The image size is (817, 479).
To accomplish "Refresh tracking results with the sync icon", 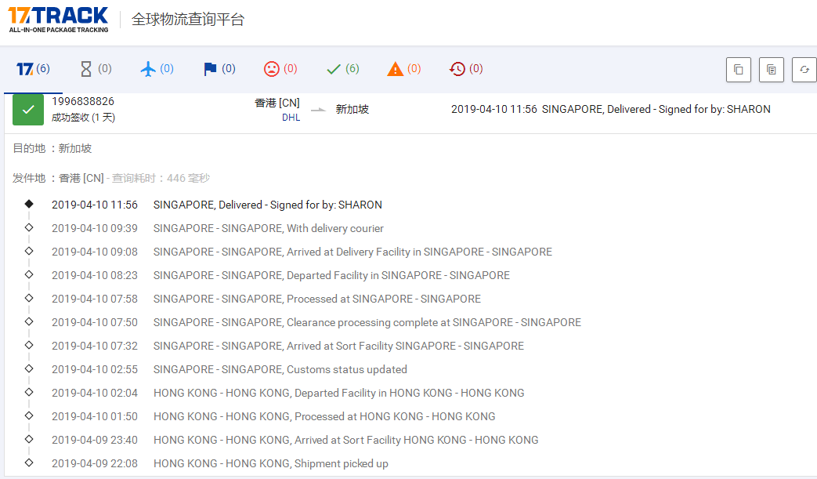I will [x=804, y=69].
